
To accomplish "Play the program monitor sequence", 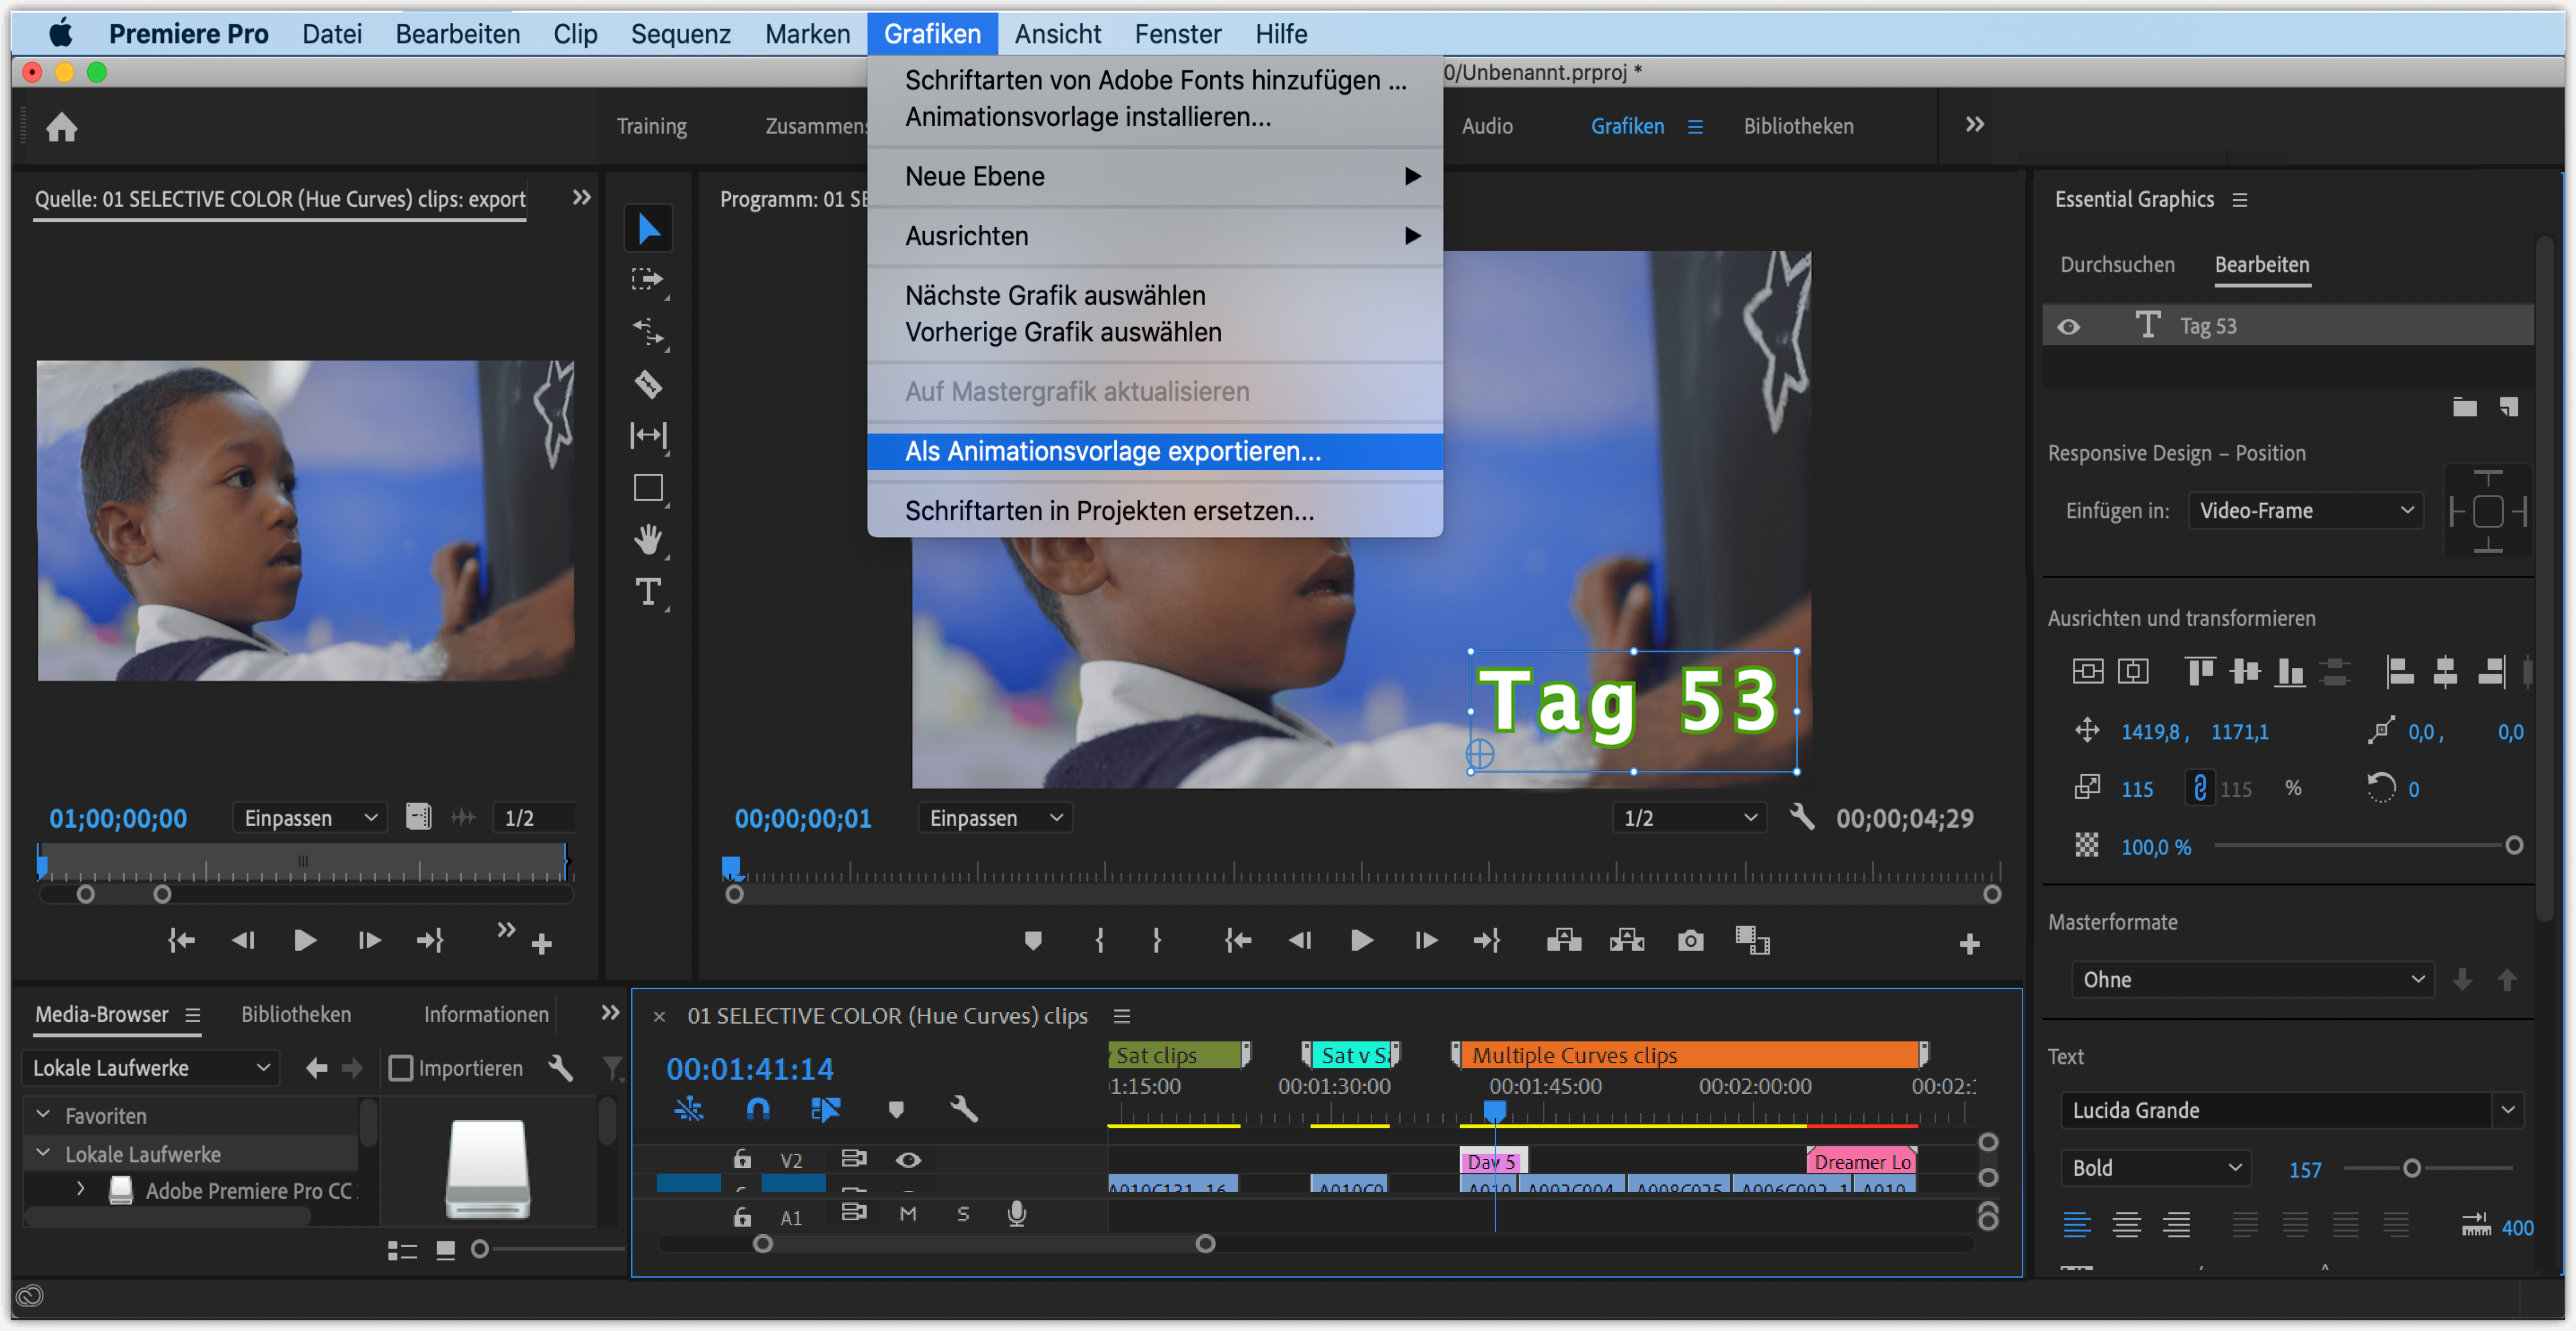I will click(1361, 941).
